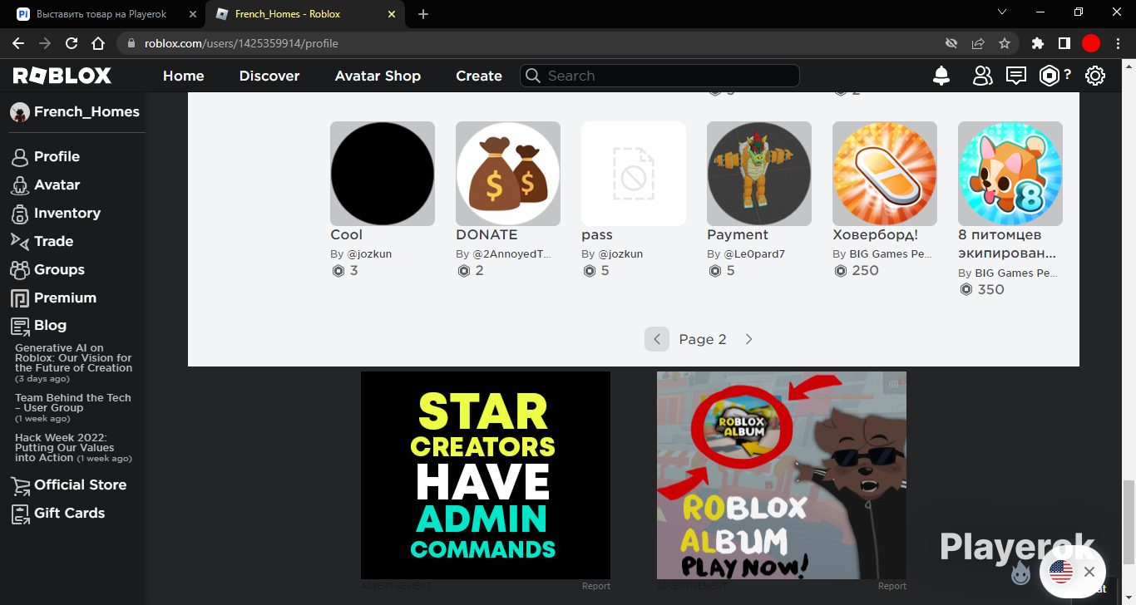Open the Chrome side panel icon
Image resolution: width=1136 pixels, height=605 pixels.
(1064, 43)
